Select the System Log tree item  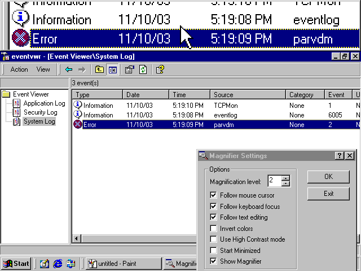tap(39, 121)
